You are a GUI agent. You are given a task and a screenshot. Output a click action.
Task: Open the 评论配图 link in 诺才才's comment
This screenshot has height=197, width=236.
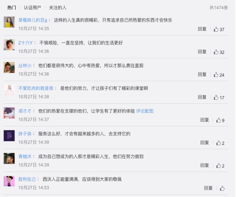click(145, 111)
